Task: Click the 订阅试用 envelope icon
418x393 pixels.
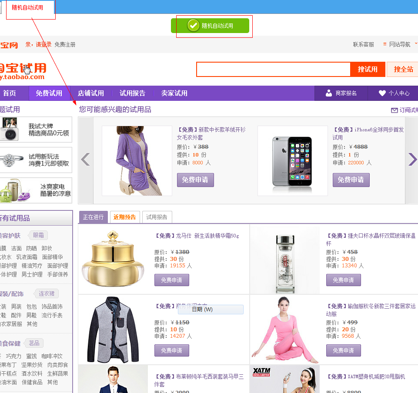Action: pyautogui.click(x=394, y=110)
